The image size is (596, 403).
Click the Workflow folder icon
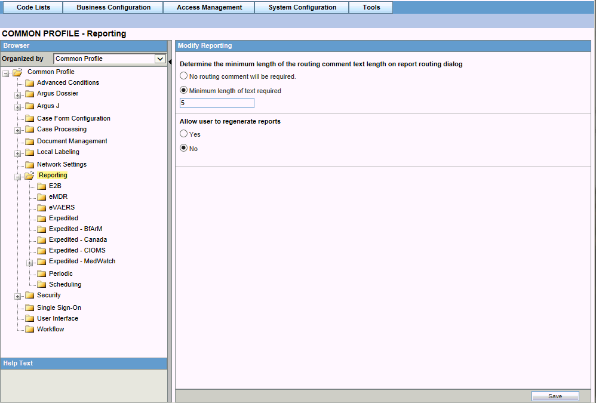(30, 330)
